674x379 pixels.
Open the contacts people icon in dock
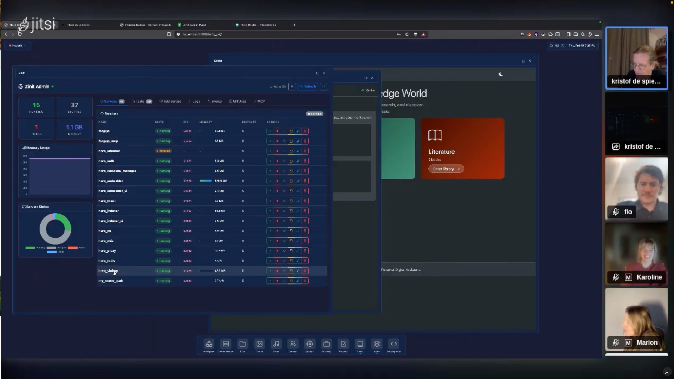coord(293,344)
